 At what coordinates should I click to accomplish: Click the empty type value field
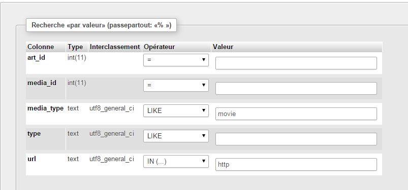[296, 139]
